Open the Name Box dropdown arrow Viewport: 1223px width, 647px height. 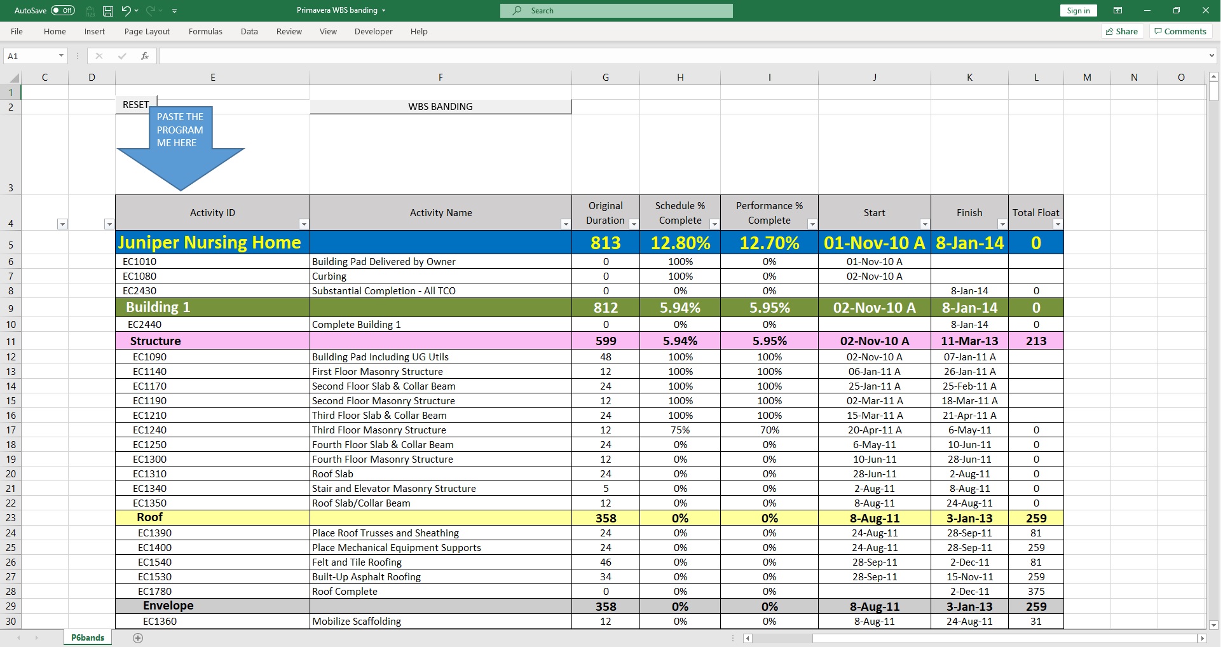[61, 56]
